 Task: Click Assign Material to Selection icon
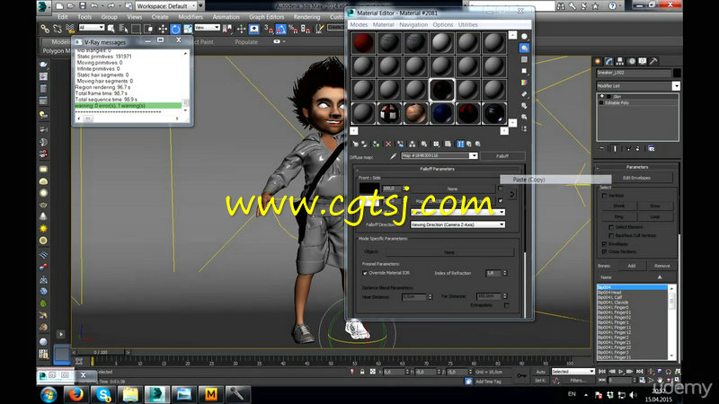tap(376, 144)
